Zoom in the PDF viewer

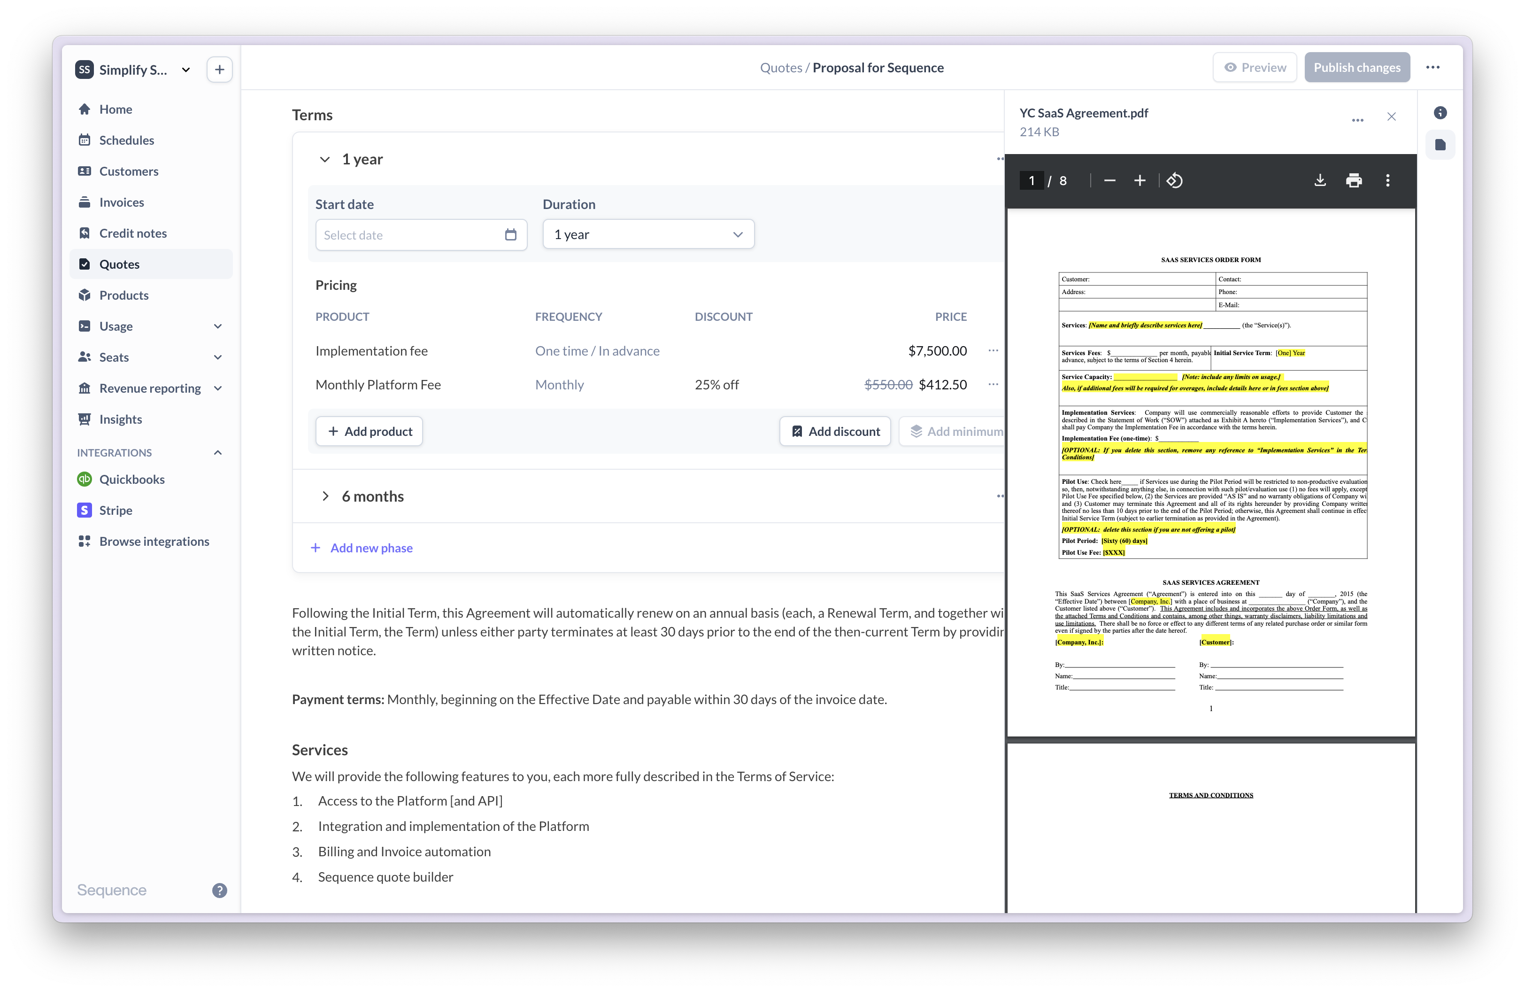[1139, 181]
